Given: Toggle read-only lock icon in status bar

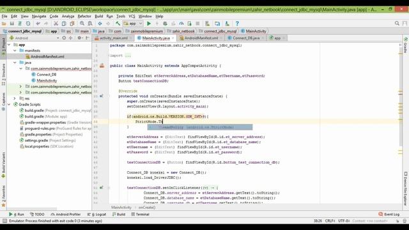Looking at the screenshot, I should pos(397,221).
